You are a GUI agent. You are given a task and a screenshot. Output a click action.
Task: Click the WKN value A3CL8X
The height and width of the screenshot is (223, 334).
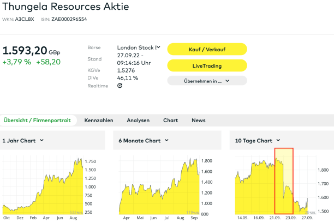25,19
